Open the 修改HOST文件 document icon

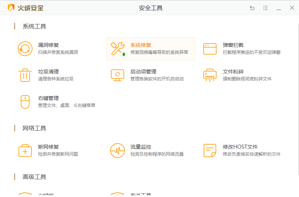point(210,151)
